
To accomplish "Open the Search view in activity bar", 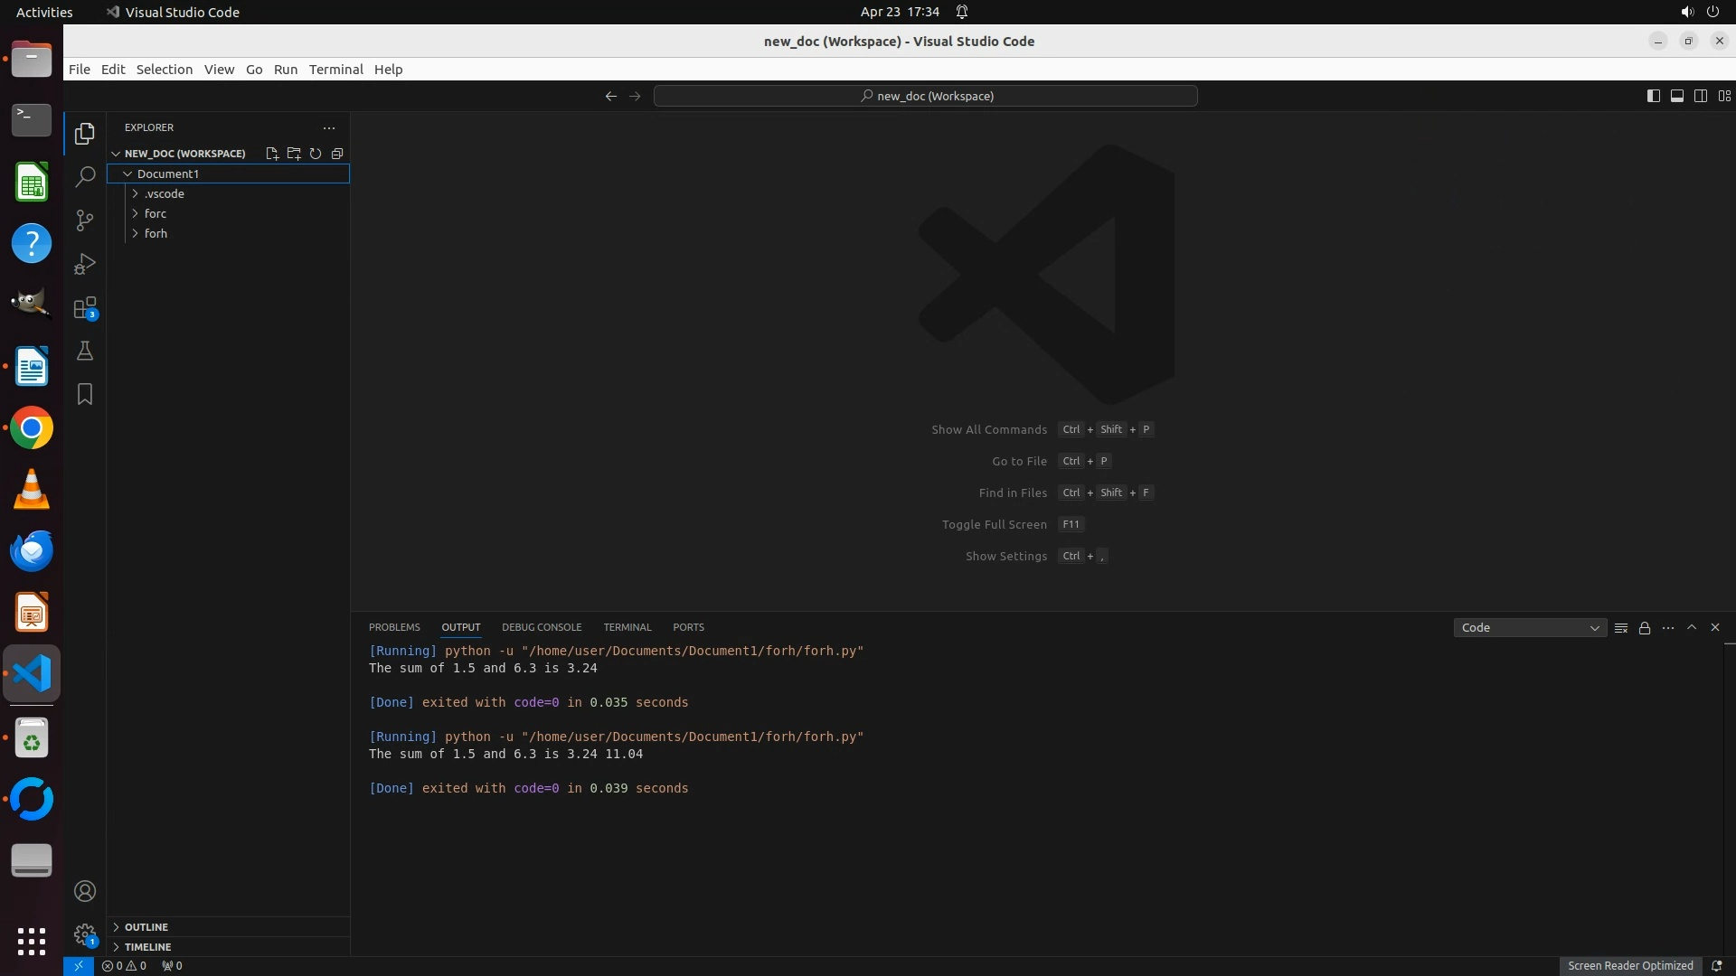I will click(x=85, y=176).
